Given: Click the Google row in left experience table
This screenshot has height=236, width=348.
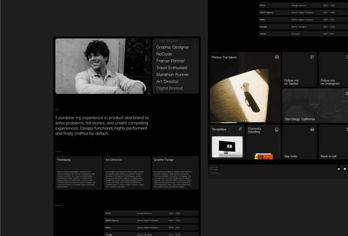Looking at the screenshot, I should pos(151,234).
